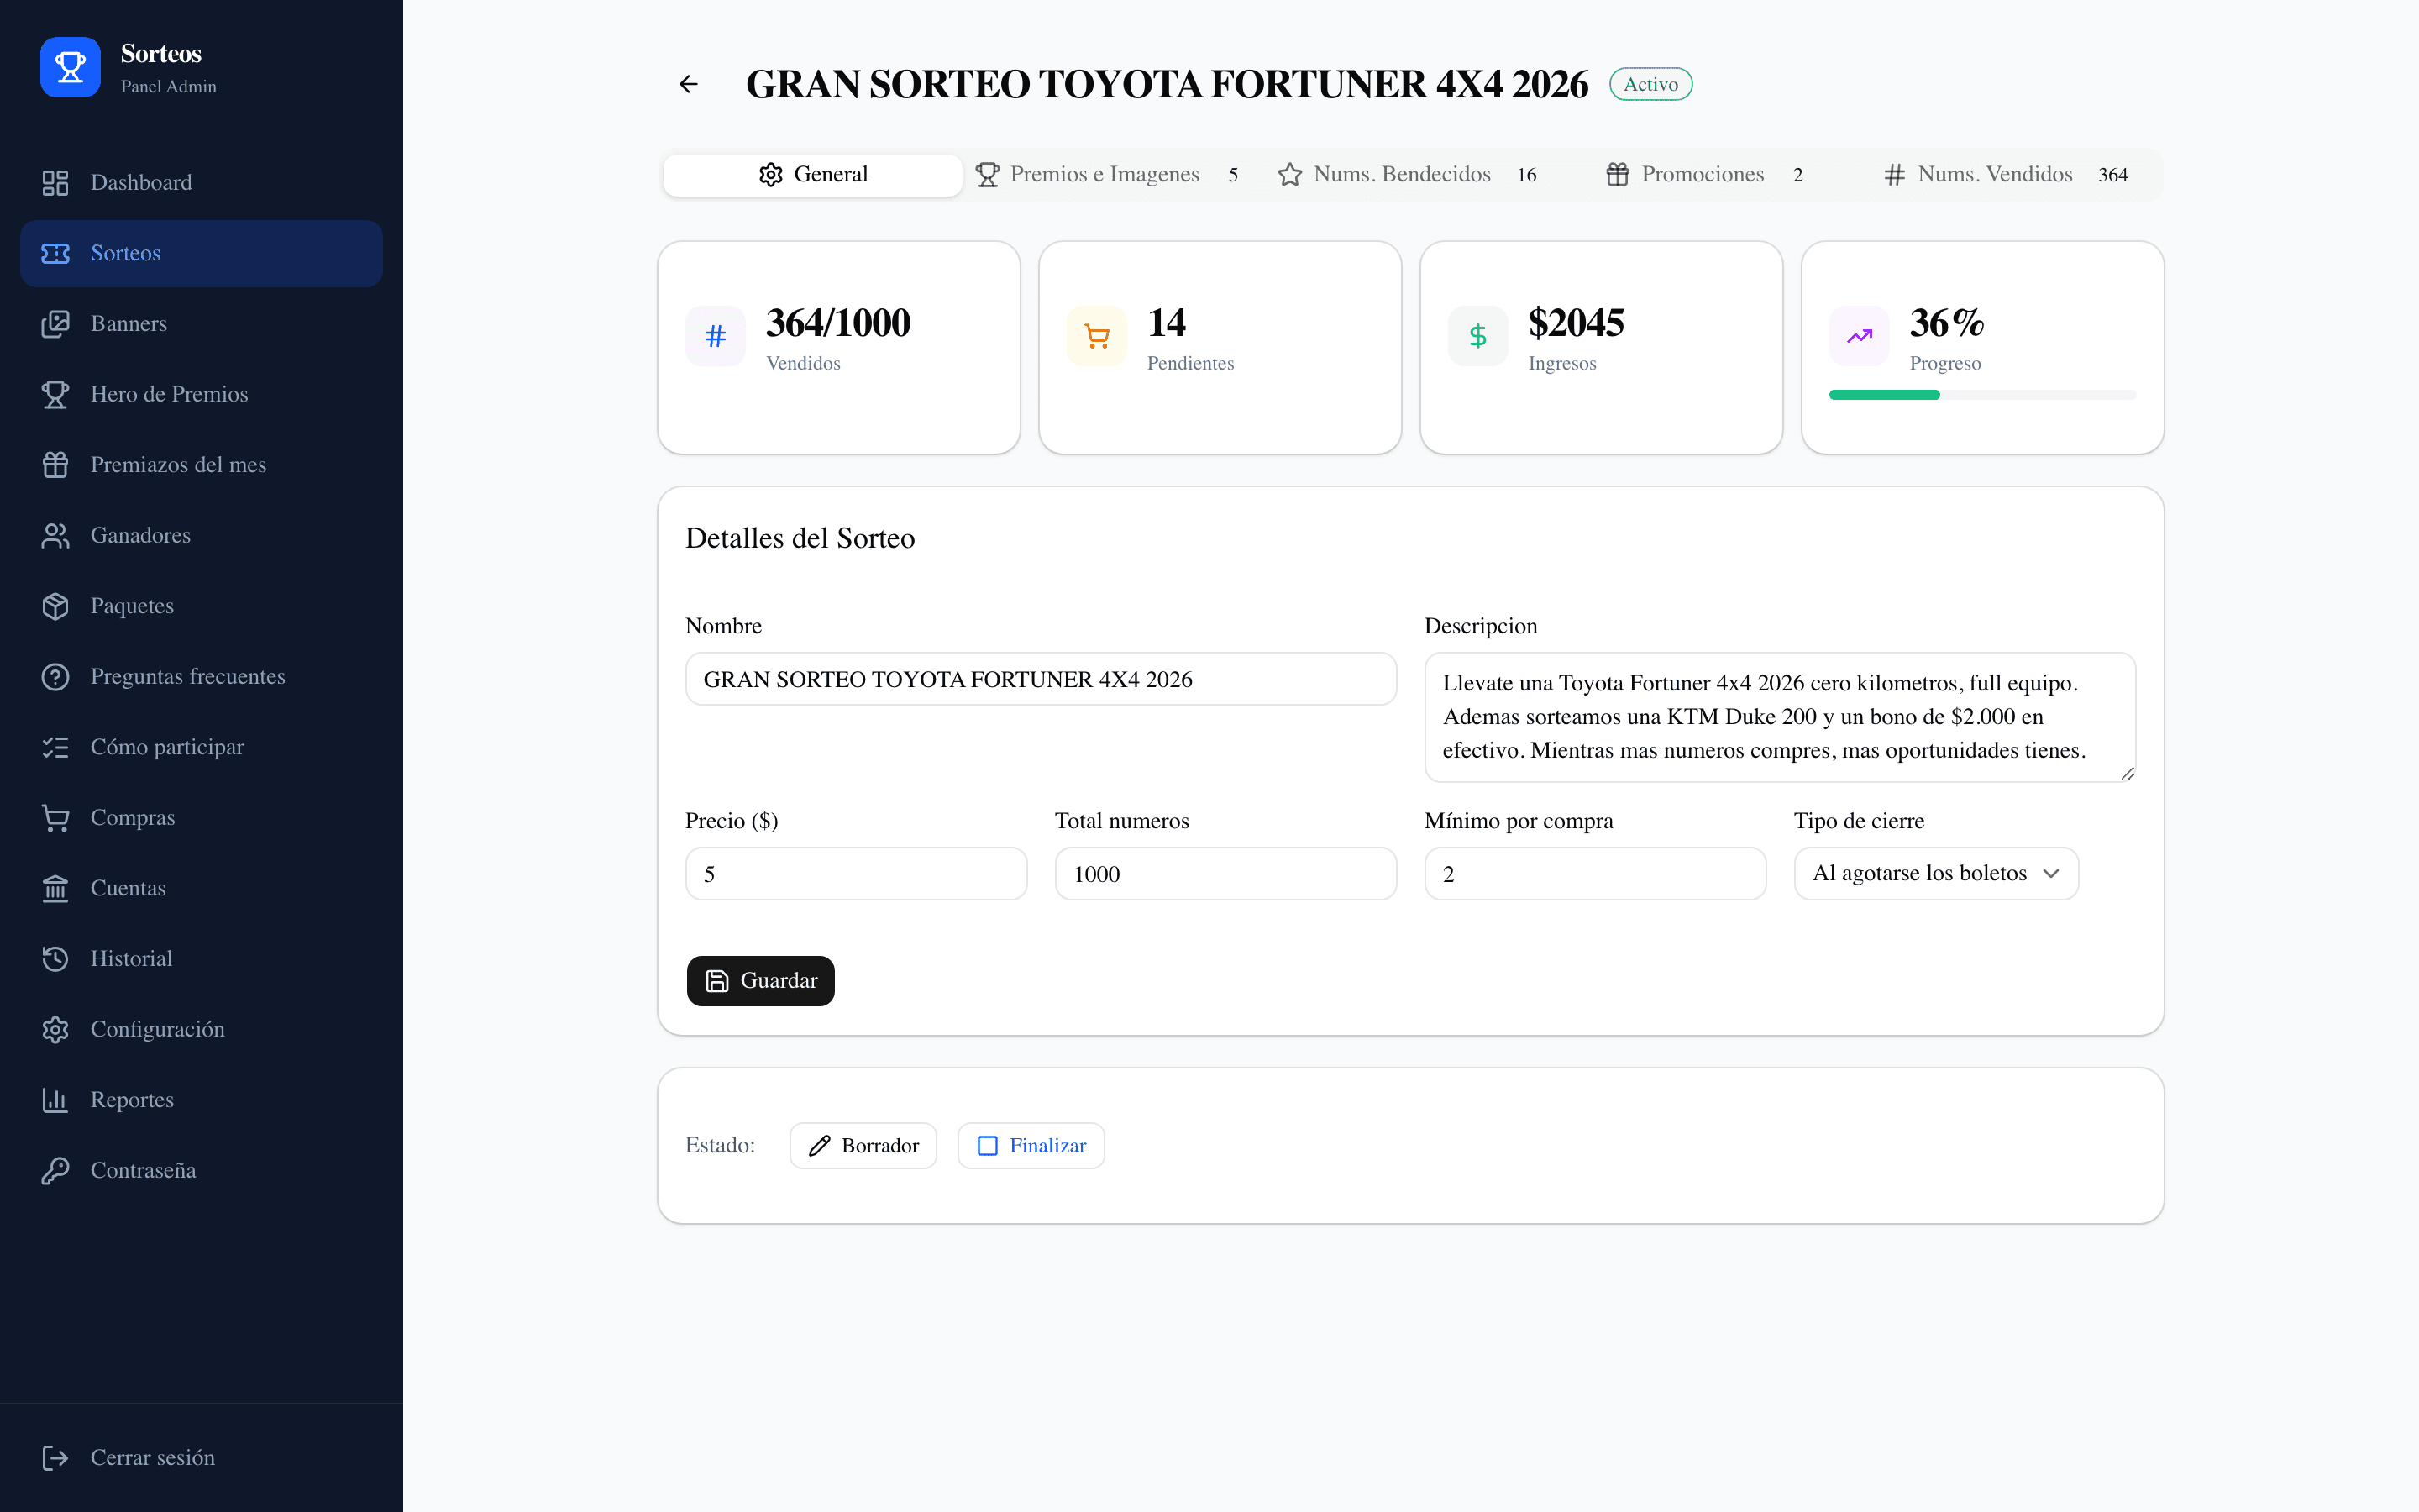Click the star icon on Nums. Bendecidos tab

[x=1289, y=175]
